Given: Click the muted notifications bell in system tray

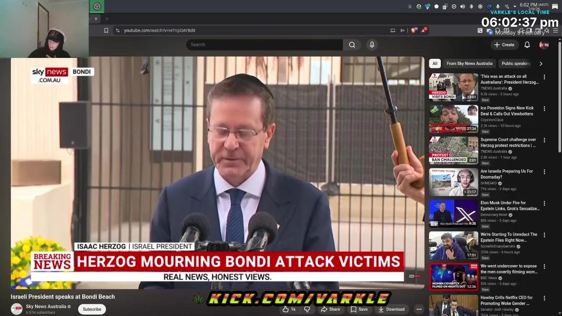Looking at the screenshot, I should click(410, 6).
